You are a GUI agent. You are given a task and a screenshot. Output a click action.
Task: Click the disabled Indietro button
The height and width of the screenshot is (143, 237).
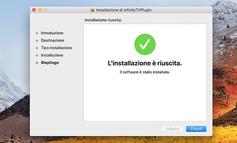point(173,129)
